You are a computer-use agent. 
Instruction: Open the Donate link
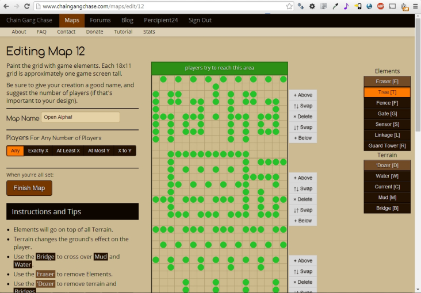coord(94,32)
